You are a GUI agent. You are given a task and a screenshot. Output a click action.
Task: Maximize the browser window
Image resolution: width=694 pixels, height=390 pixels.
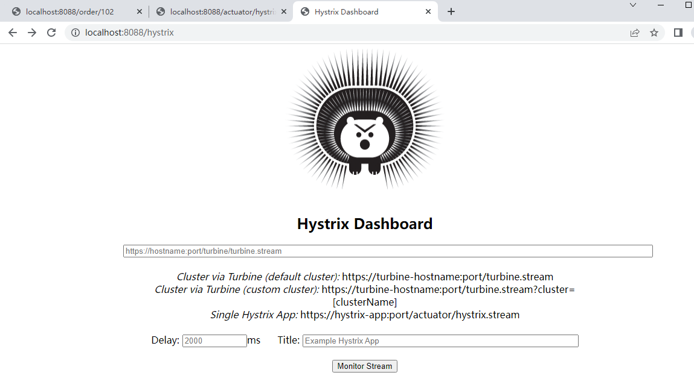coord(688,5)
